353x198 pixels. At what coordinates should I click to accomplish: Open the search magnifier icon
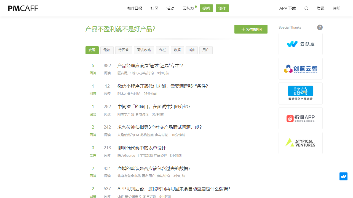(306, 8)
